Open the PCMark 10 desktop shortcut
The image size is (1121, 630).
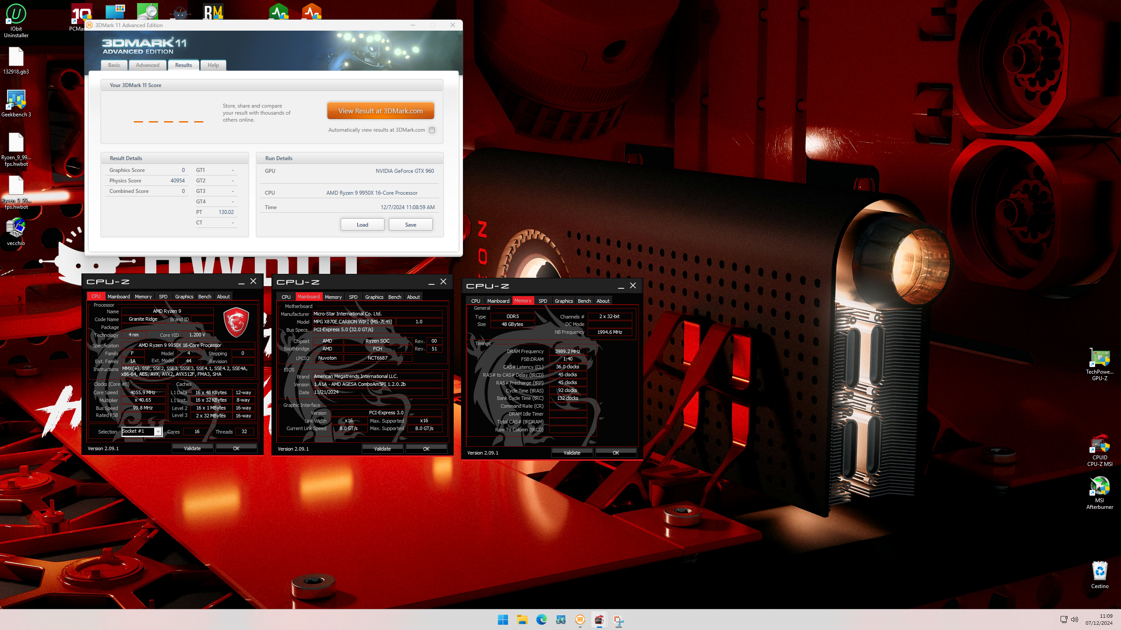[x=79, y=17]
